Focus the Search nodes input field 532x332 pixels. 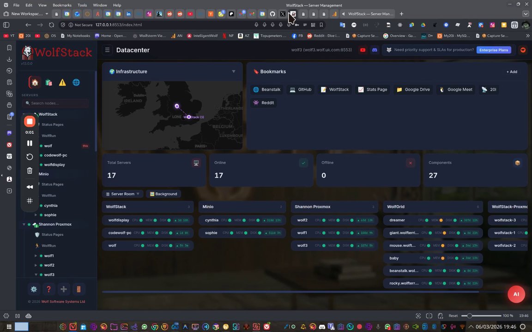[x=55, y=103]
